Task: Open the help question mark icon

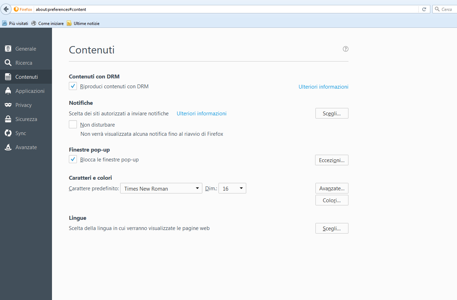Action: (x=346, y=49)
